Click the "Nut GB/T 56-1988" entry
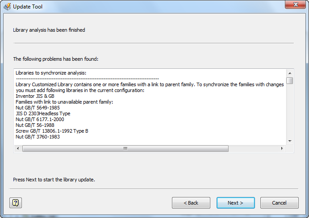The width and height of the screenshot is (309, 218). click(36, 125)
